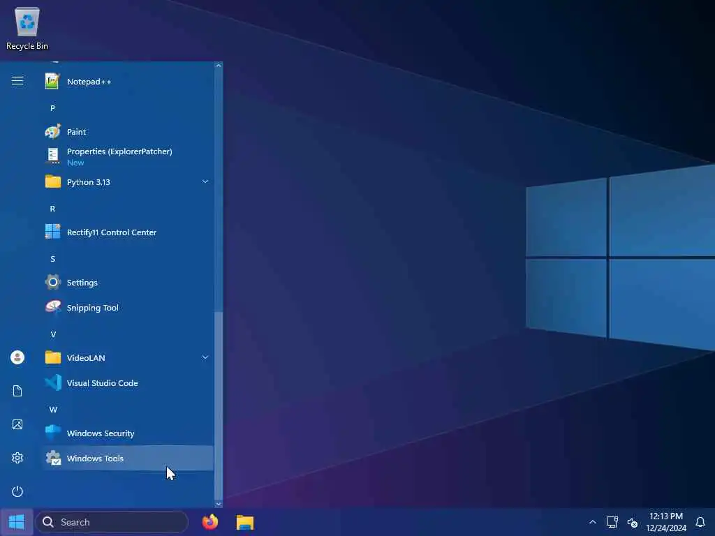This screenshot has width=715, height=536.
Task: Open Windows Tools icon
Action: coord(52,458)
